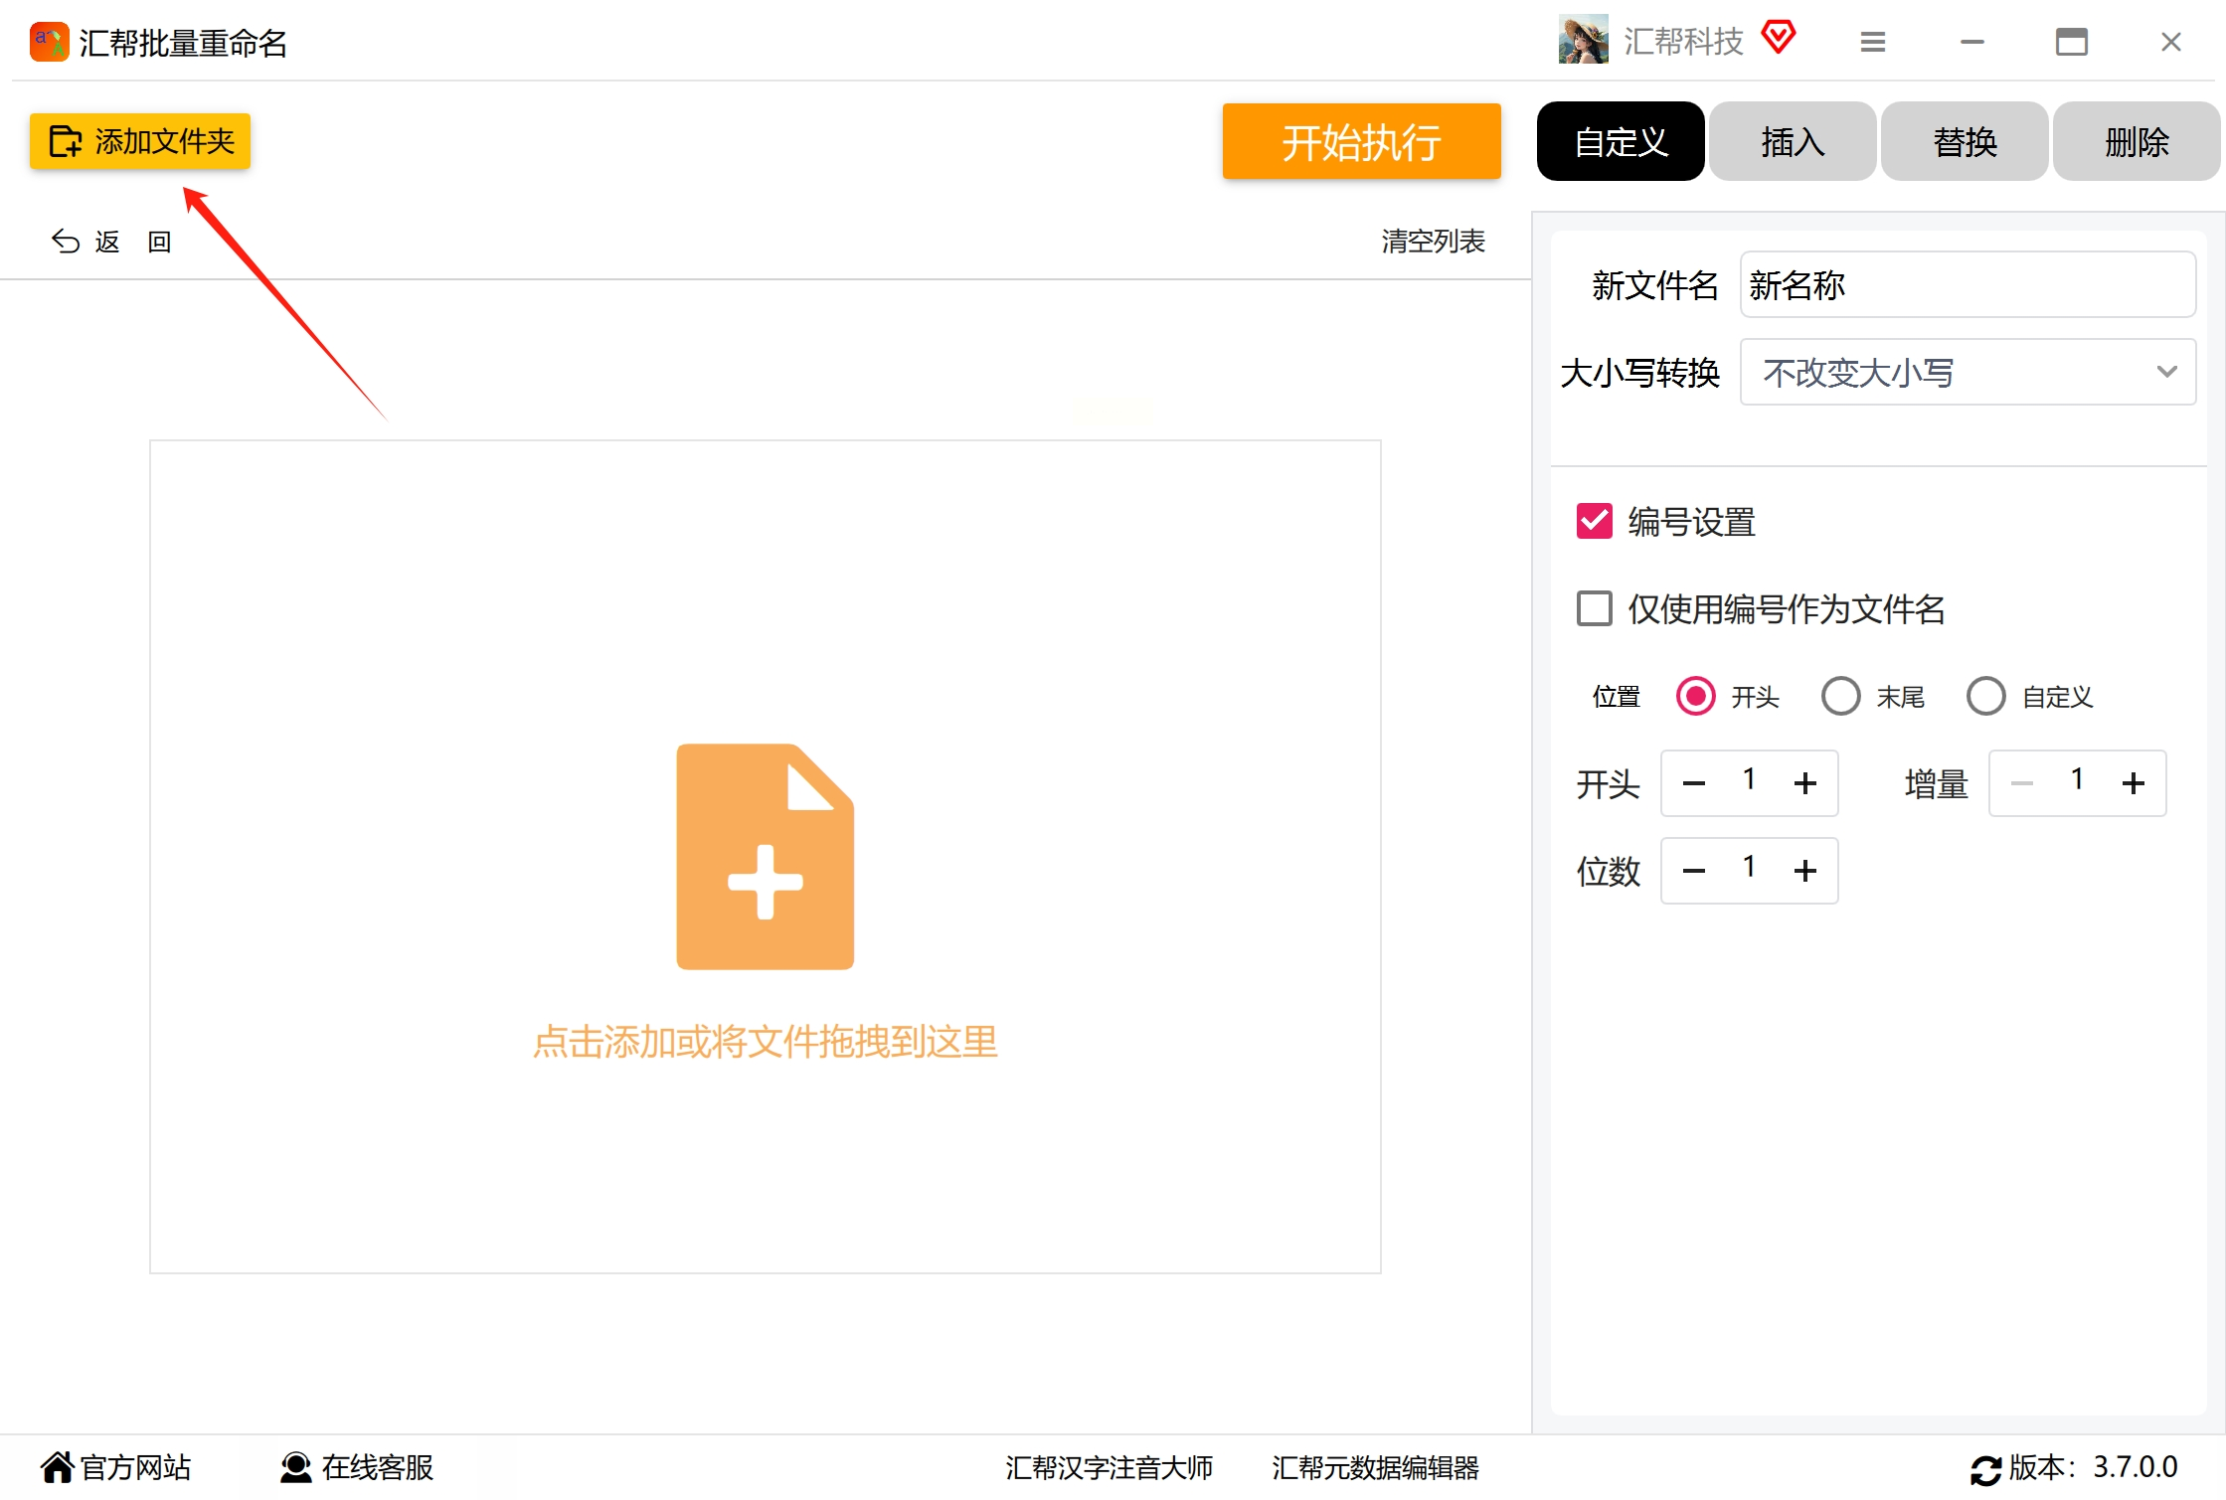Increase the 开头 start number
Screen dimensions: 2226x1500
[1804, 783]
